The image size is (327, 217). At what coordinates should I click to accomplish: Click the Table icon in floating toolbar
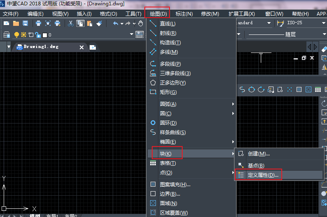[x=318, y=89]
